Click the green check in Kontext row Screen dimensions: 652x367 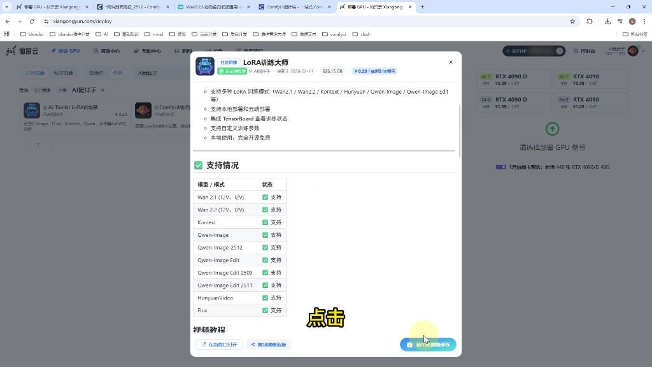click(x=266, y=222)
